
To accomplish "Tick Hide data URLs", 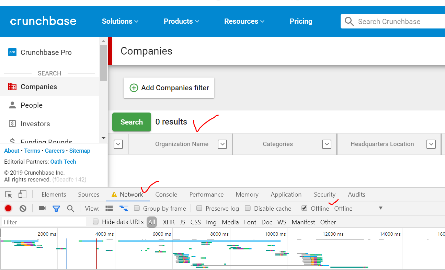I will pyautogui.click(x=96, y=222).
